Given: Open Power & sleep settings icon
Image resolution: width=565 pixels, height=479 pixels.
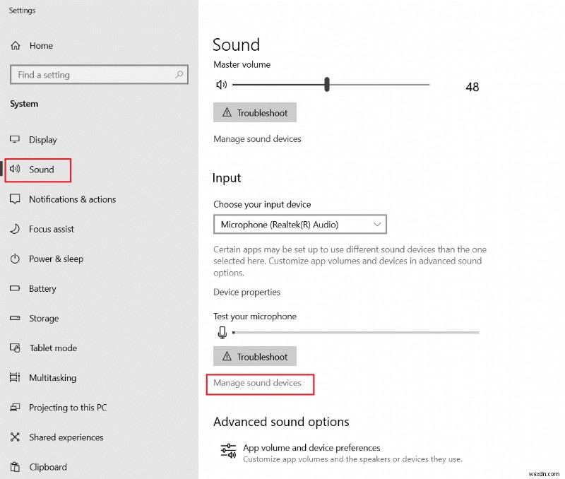Looking at the screenshot, I should 16,259.
